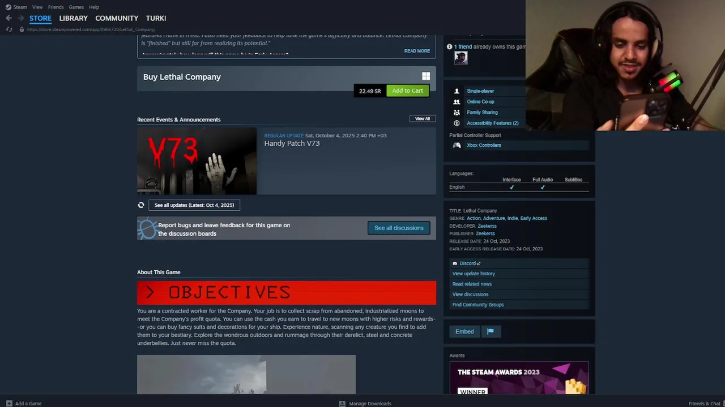Screen dimensions: 725x407
Task: View update history
Action: click(474, 274)
